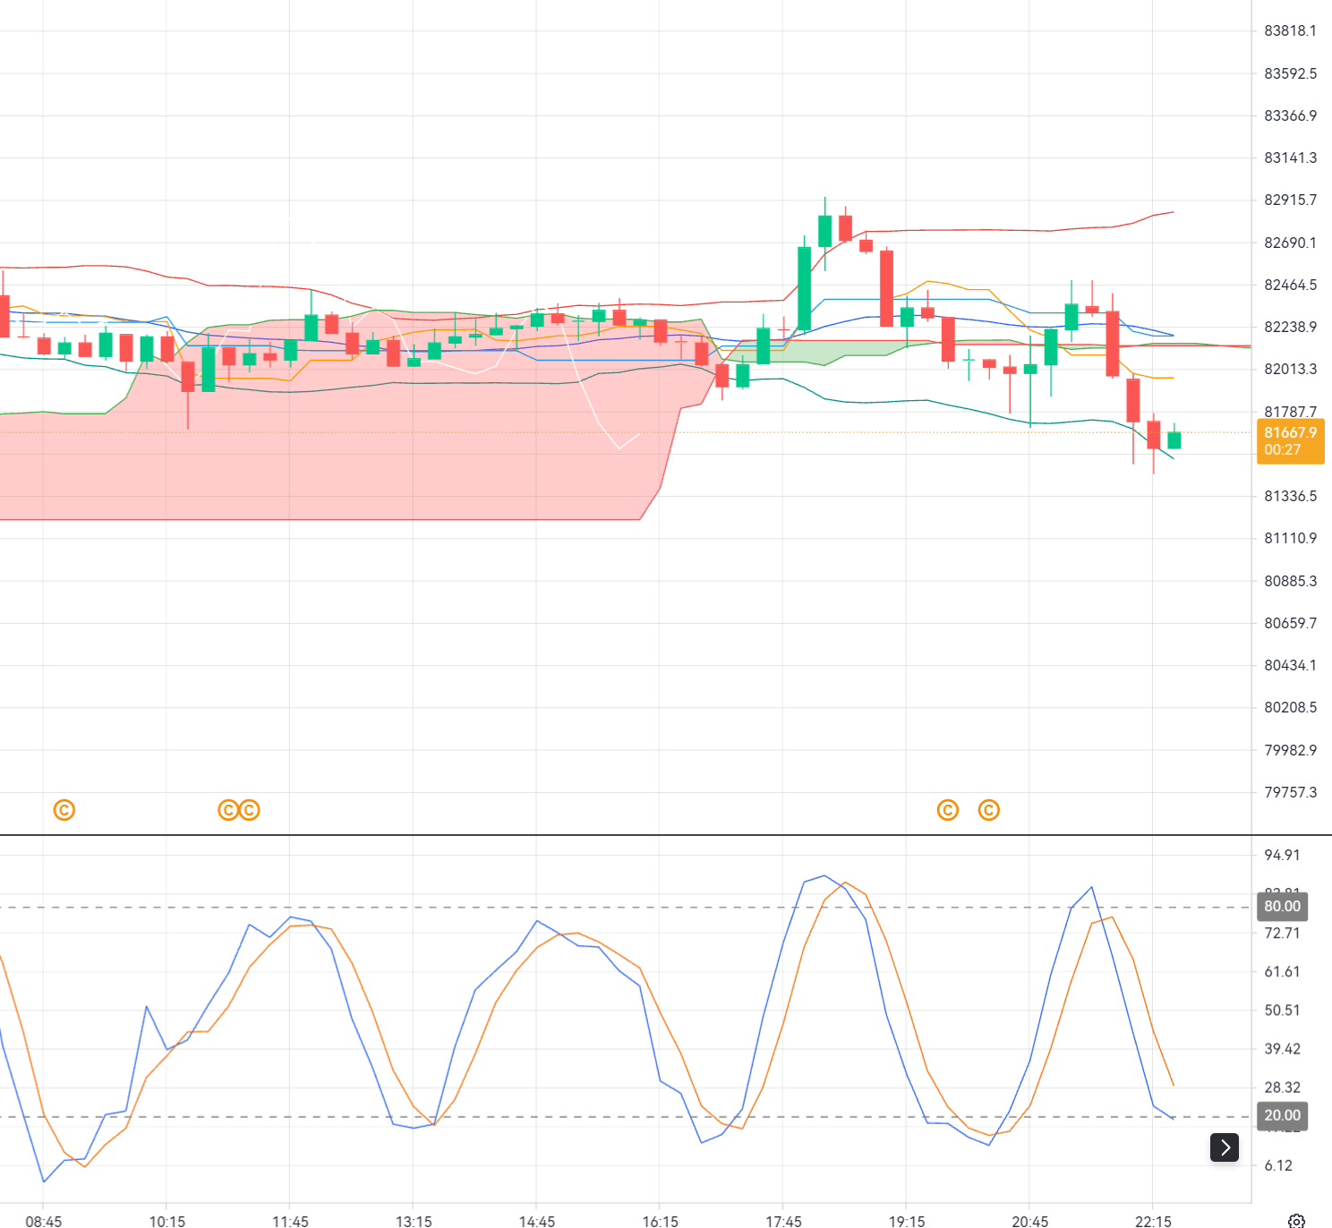Click the 82915.7 price axis label
Image resolution: width=1332 pixels, height=1228 pixels.
coord(1290,200)
